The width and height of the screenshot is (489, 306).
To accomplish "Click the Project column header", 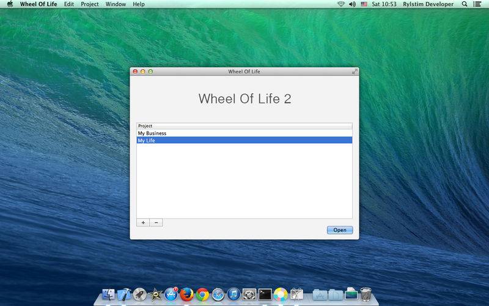I will [x=244, y=126].
